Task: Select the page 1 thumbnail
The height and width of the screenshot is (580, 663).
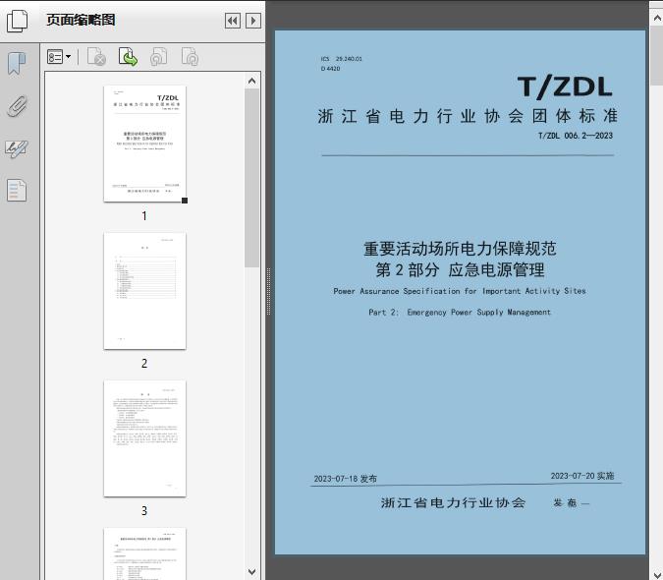Action: pos(144,144)
